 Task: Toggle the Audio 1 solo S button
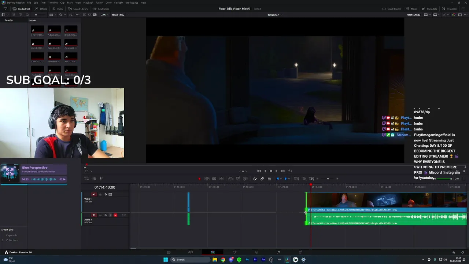click(110, 215)
